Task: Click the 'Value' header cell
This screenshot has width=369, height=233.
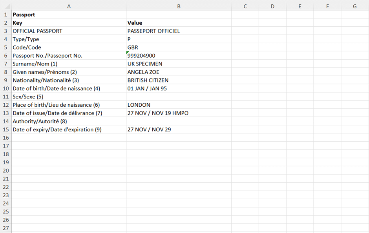Action: [179, 23]
